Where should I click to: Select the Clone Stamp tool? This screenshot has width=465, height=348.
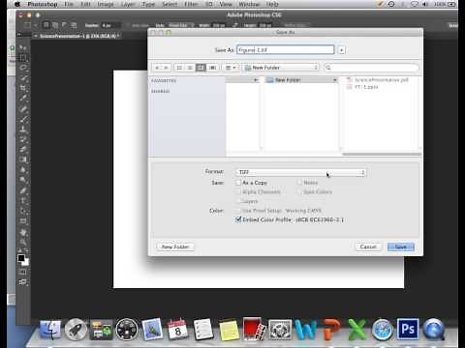pyautogui.click(x=23, y=130)
